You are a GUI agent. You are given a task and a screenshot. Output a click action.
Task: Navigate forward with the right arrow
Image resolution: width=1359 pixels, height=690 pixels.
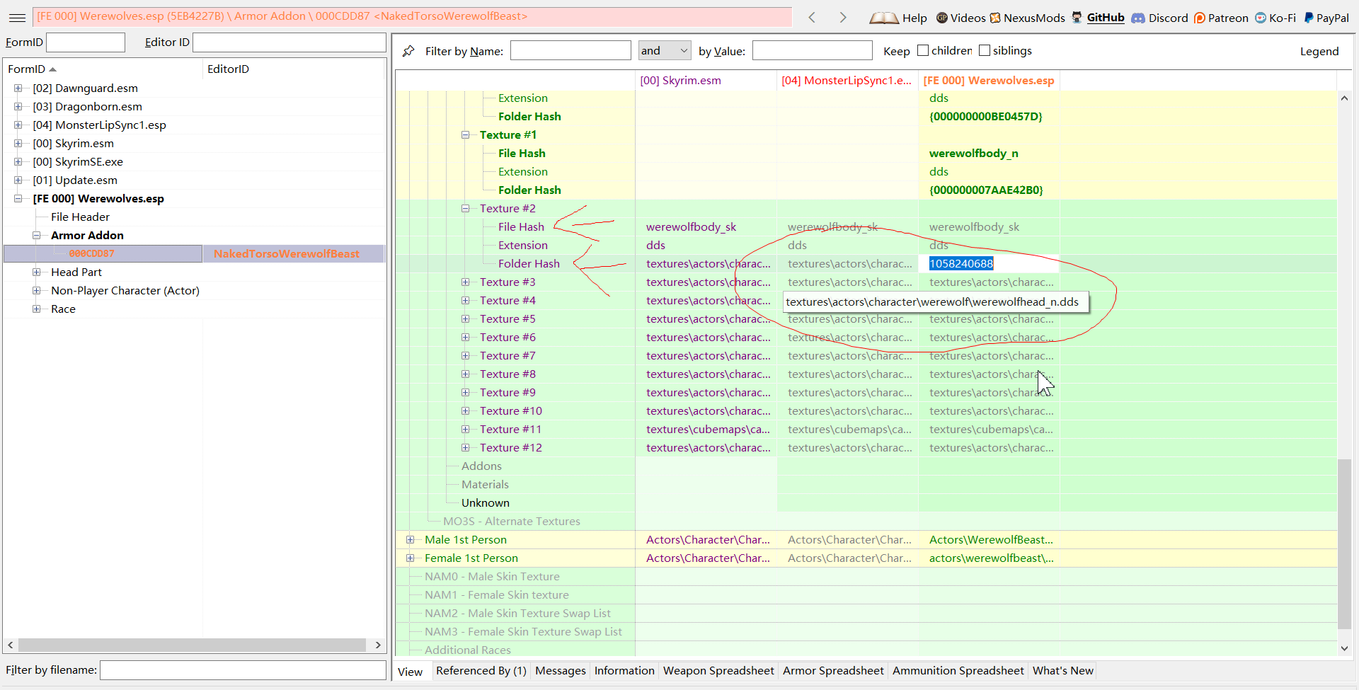(842, 18)
